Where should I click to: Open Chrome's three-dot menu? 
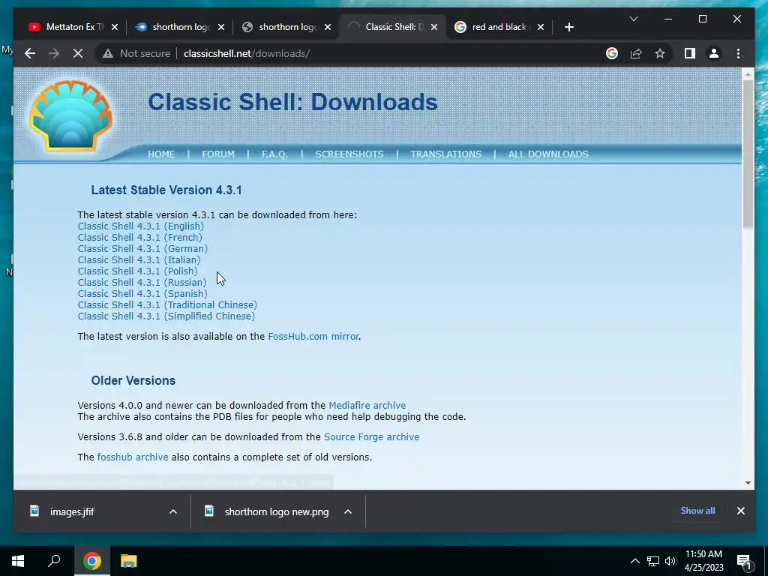pos(738,53)
